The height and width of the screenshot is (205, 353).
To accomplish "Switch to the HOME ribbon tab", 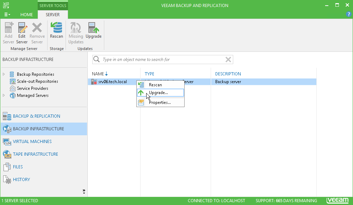I will point(26,15).
